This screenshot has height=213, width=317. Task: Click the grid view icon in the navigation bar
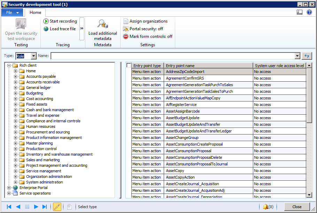[x=27, y=206]
